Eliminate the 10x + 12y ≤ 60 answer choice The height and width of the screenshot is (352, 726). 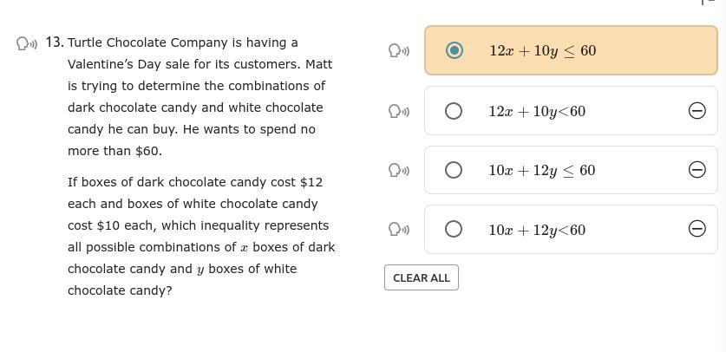[697, 170]
